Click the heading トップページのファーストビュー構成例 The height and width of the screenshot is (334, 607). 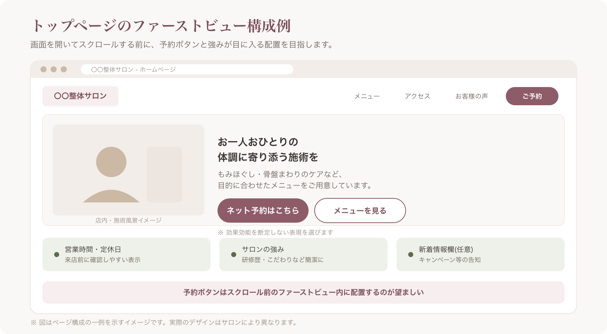(x=161, y=26)
